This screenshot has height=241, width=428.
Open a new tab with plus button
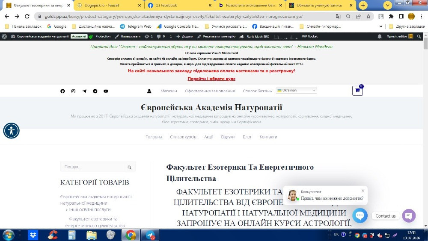pyautogui.click(x=363, y=5)
